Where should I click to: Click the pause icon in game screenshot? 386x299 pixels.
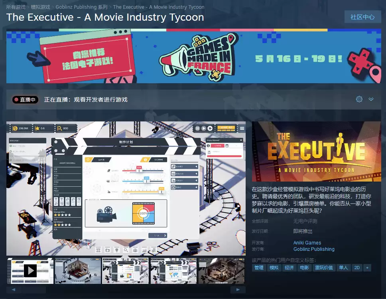197,128
